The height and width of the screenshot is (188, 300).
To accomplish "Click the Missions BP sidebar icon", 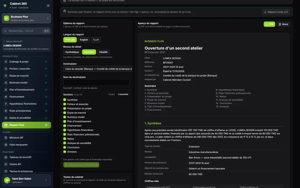I will pyautogui.click(x=6, y=138).
